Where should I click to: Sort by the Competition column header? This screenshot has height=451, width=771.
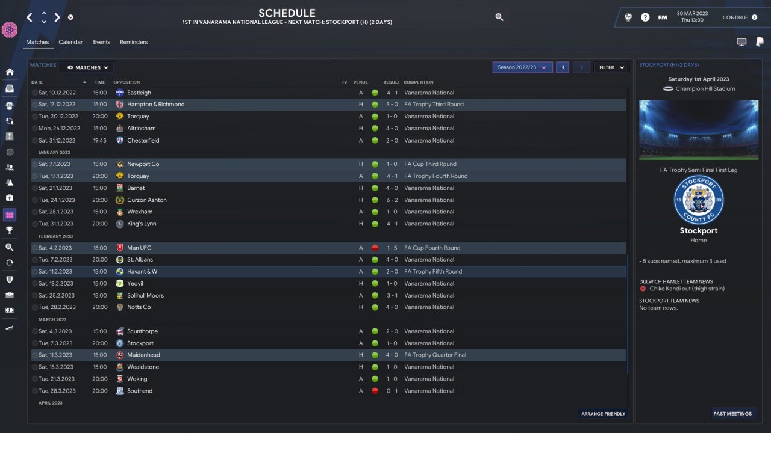pos(418,82)
